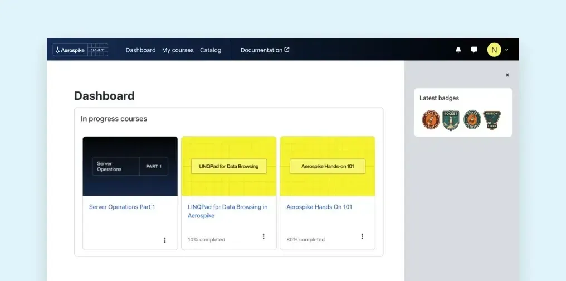Open My courses in the navbar
Screen dimensions: 566x281
178,50
